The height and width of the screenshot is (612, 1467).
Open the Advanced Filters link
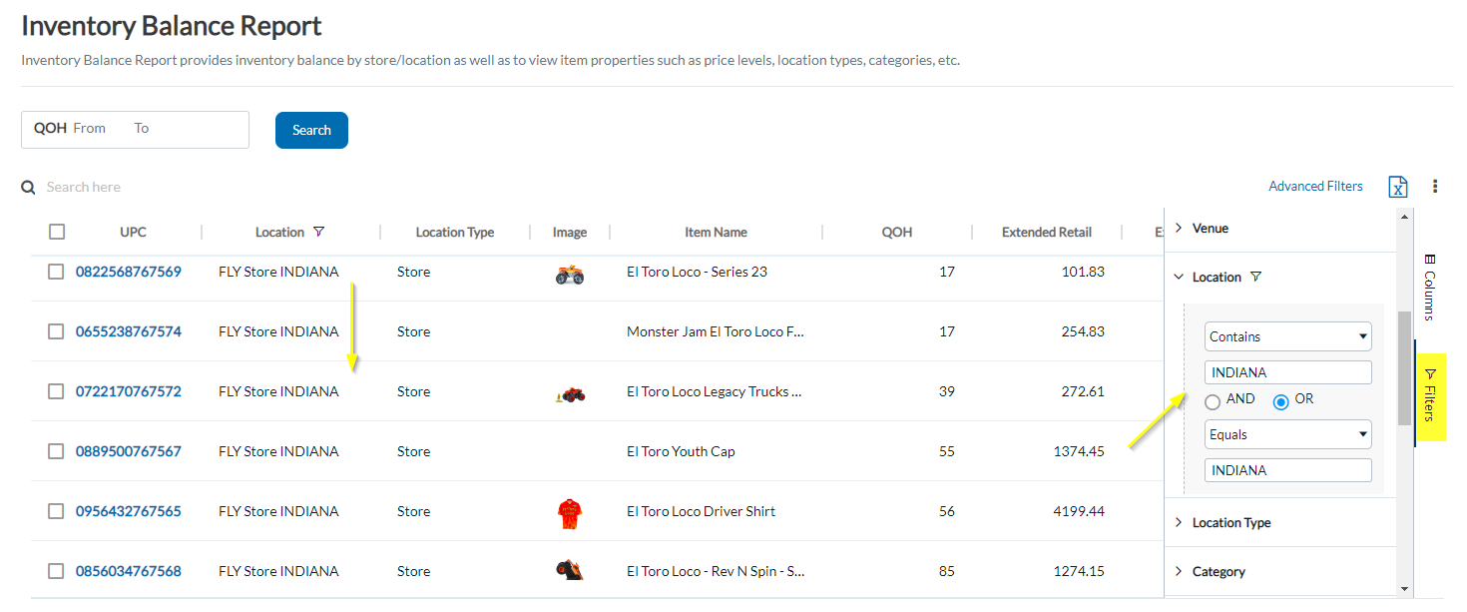(1315, 186)
